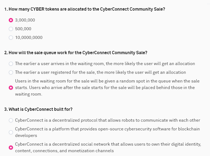Screen dimensions: 210x156
Task: Click answer text about owning digital identity and content
Action: [x=108, y=144]
